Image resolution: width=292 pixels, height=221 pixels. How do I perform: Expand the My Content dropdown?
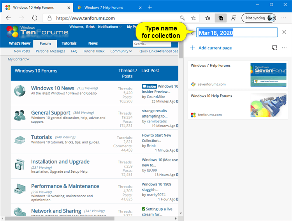pos(18,59)
